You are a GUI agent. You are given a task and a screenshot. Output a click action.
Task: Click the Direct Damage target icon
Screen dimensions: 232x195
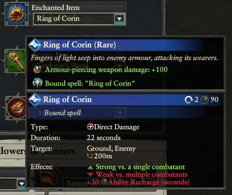pos(90,127)
